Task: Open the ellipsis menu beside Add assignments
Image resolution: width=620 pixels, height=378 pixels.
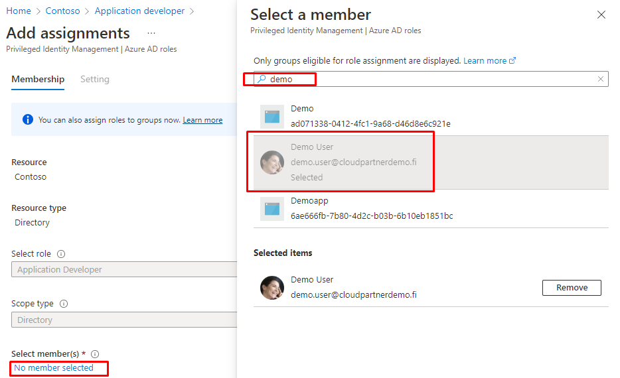Action: pyautogui.click(x=151, y=33)
